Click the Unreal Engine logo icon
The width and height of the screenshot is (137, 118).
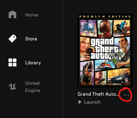pos(12,86)
